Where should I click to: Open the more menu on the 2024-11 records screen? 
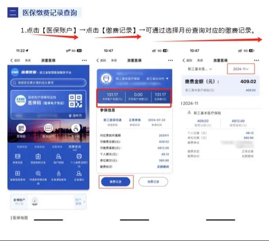(256, 60)
